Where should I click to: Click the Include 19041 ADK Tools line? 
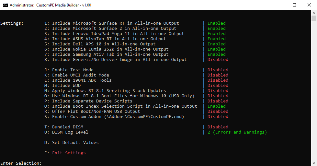click(78, 80)
